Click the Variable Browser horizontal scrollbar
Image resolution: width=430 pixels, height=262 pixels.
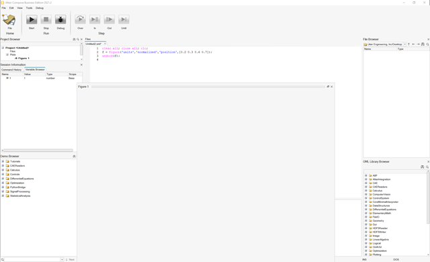(38, 150)
